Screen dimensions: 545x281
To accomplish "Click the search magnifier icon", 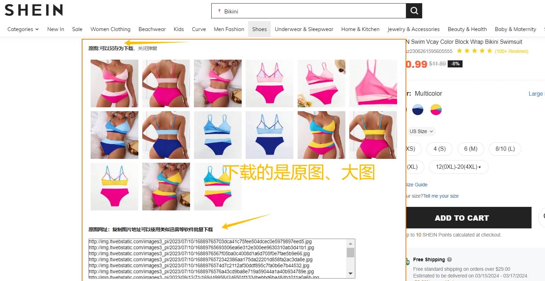I will [x=414, y=11].
